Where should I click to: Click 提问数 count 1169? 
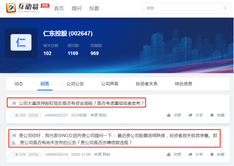coord(73,53)
